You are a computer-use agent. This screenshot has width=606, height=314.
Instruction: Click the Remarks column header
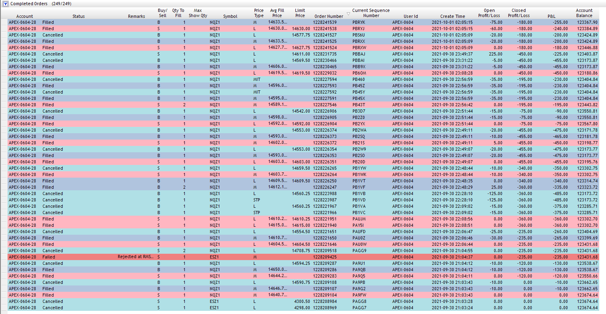click(136, 16)
